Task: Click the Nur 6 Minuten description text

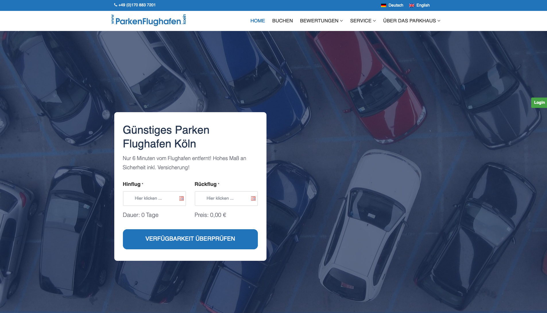Action: click(184, 163)
